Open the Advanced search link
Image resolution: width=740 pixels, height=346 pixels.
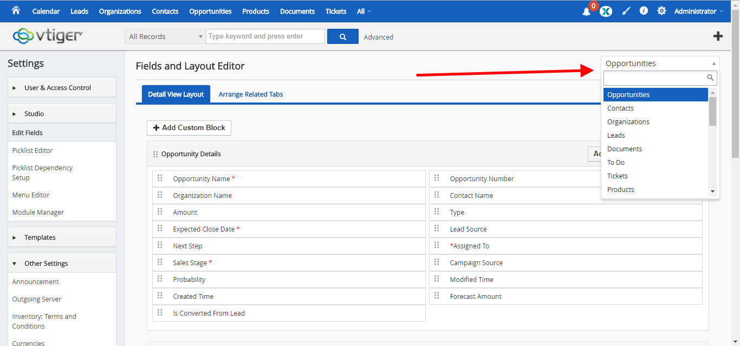point(379,37)
